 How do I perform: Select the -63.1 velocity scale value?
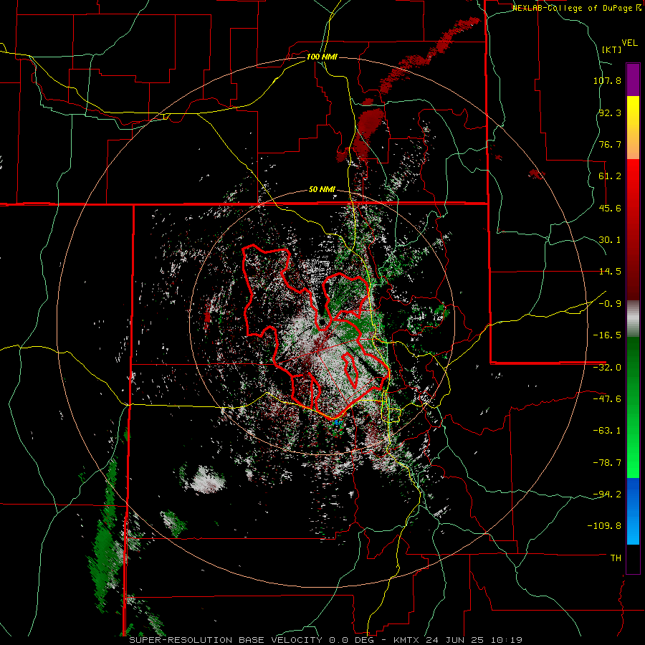coord(607,431)
